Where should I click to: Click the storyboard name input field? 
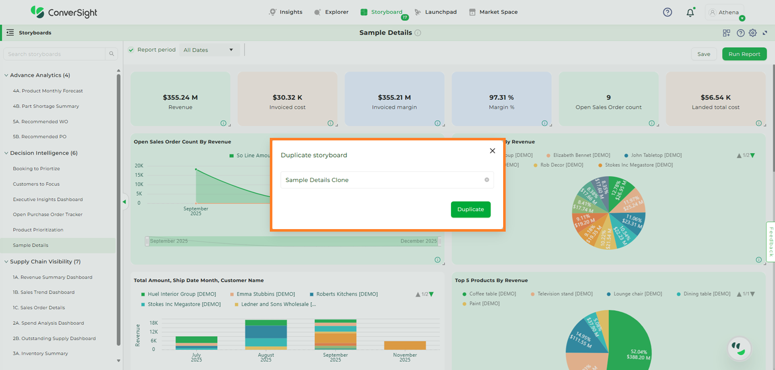pyautogui.click(x=380, y=180)
